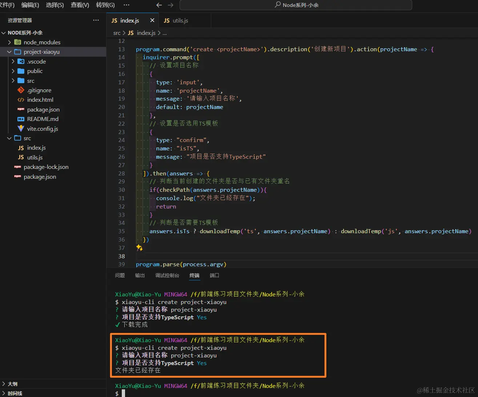The height and width of the screenshot is (397, 478).
Task: Open the 输出 output panel tab
Action: (140, 275)
